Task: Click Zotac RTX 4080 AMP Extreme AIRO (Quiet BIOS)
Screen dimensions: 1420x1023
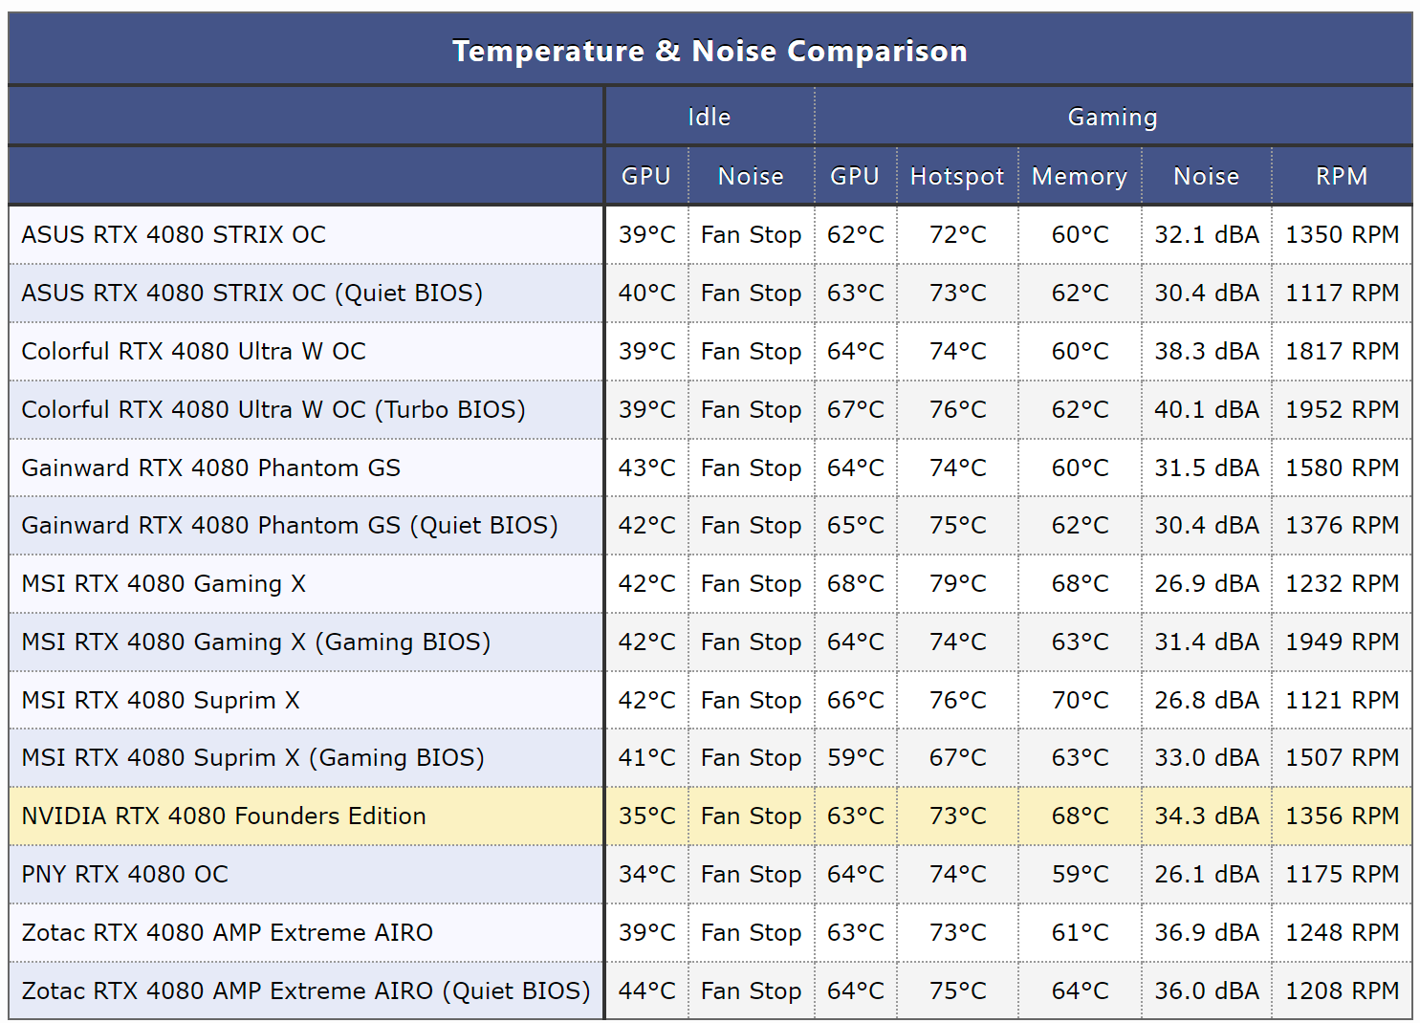Action: [306, 990]
